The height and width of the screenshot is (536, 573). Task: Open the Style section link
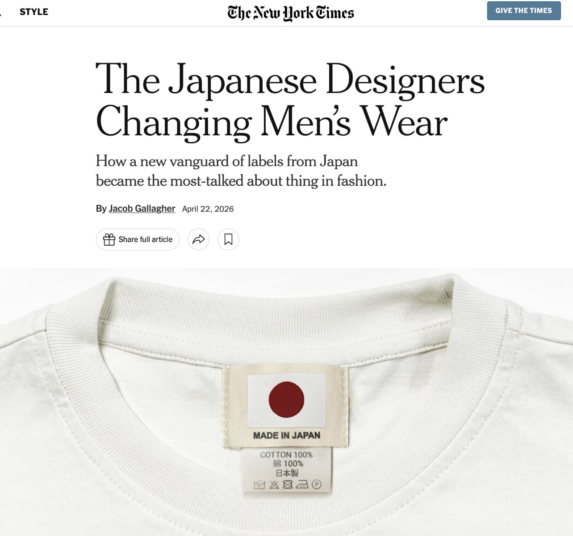[x=34, y=12]
